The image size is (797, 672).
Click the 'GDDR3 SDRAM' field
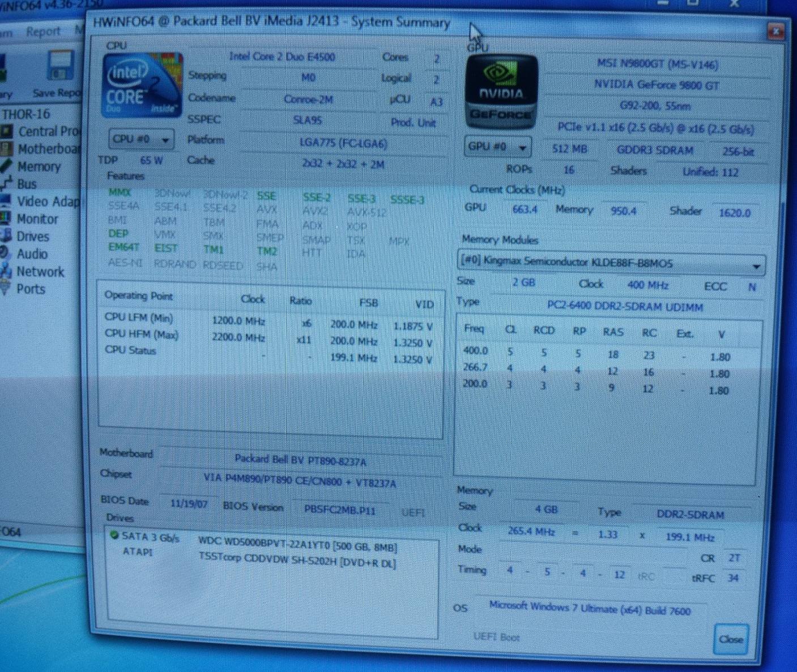point(655,151)
